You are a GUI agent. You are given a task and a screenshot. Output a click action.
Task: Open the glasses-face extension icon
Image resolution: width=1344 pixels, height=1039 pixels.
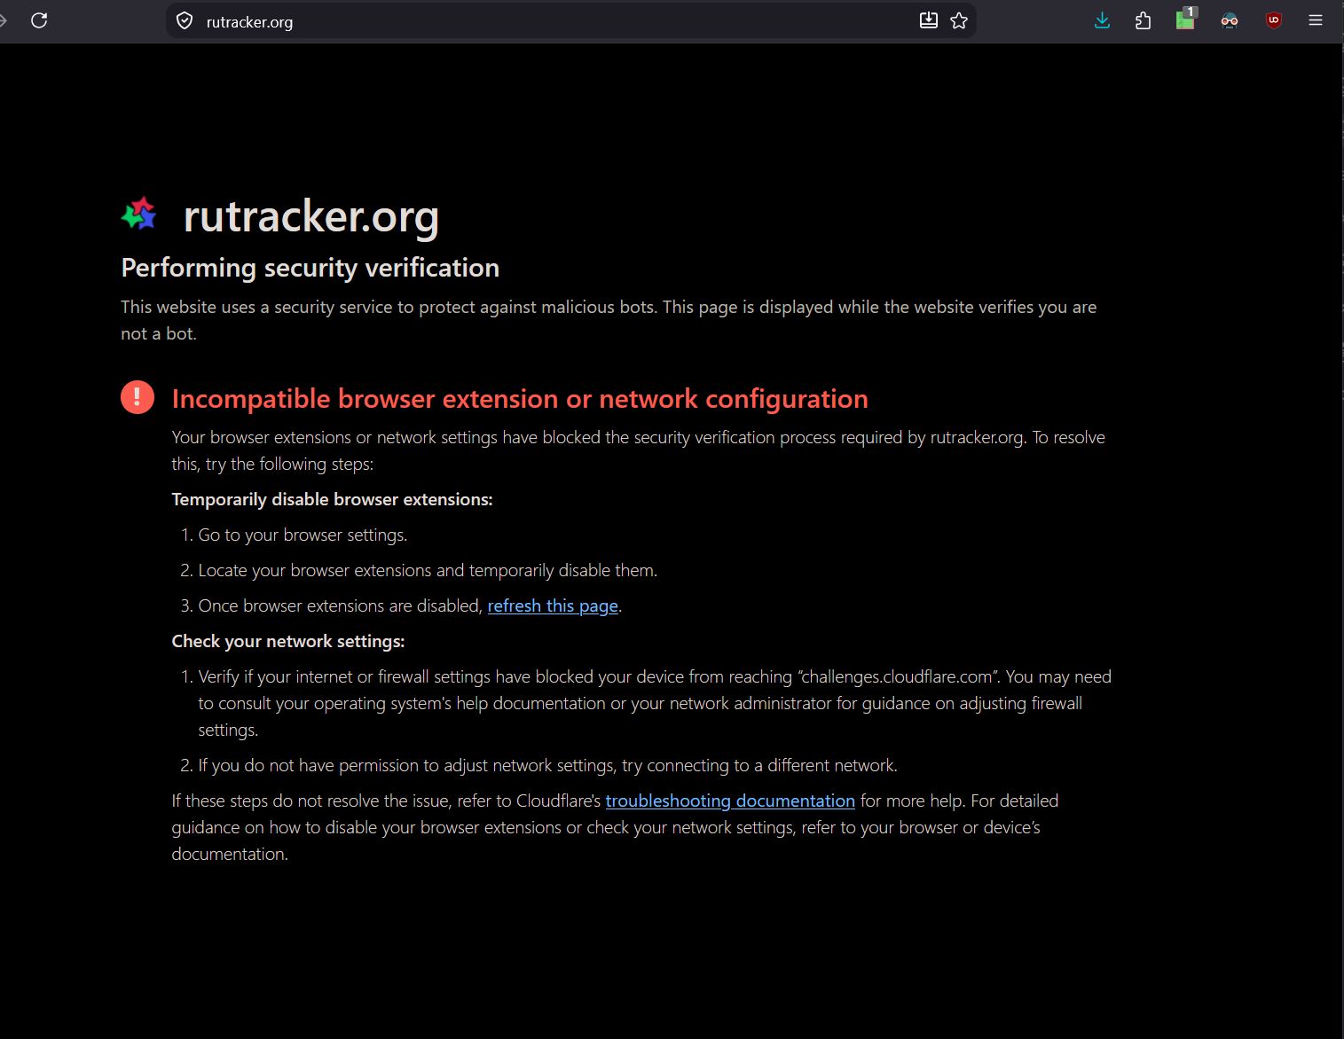point(1230,20)
